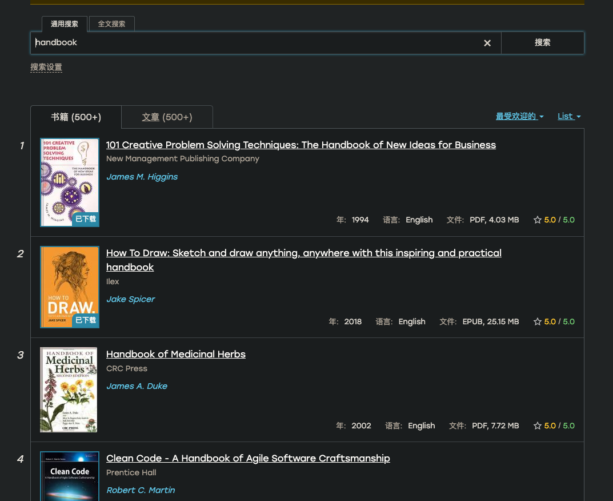Click author link James M. Higgins
The height and width of the screenshot is (501, 613).
pos(142,177)
